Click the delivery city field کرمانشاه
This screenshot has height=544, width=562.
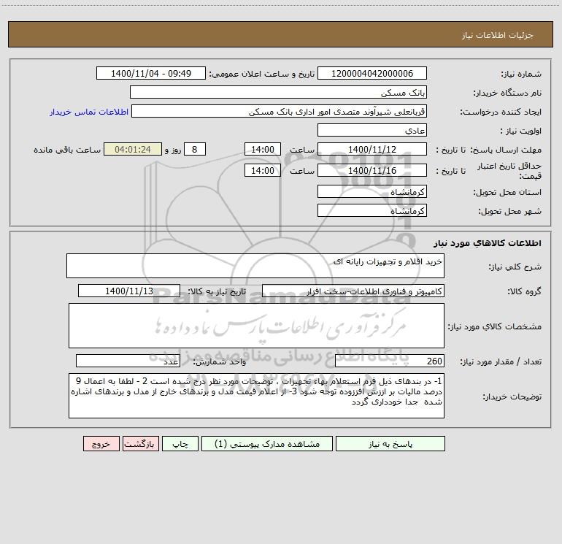click(372, 210)
